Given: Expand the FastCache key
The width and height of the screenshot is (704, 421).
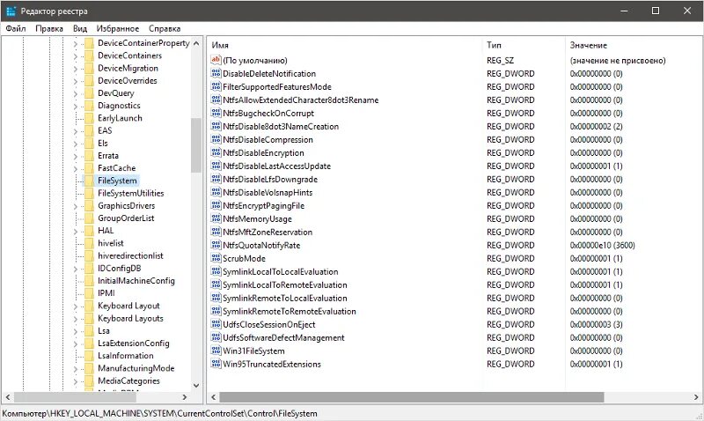Looking at the screenshot, I should point(76,169).
